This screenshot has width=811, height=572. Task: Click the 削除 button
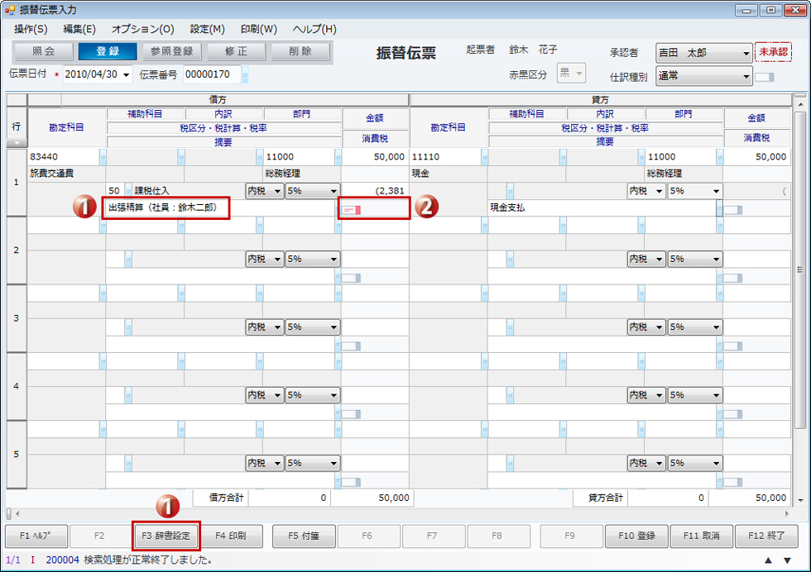[300, 52]
